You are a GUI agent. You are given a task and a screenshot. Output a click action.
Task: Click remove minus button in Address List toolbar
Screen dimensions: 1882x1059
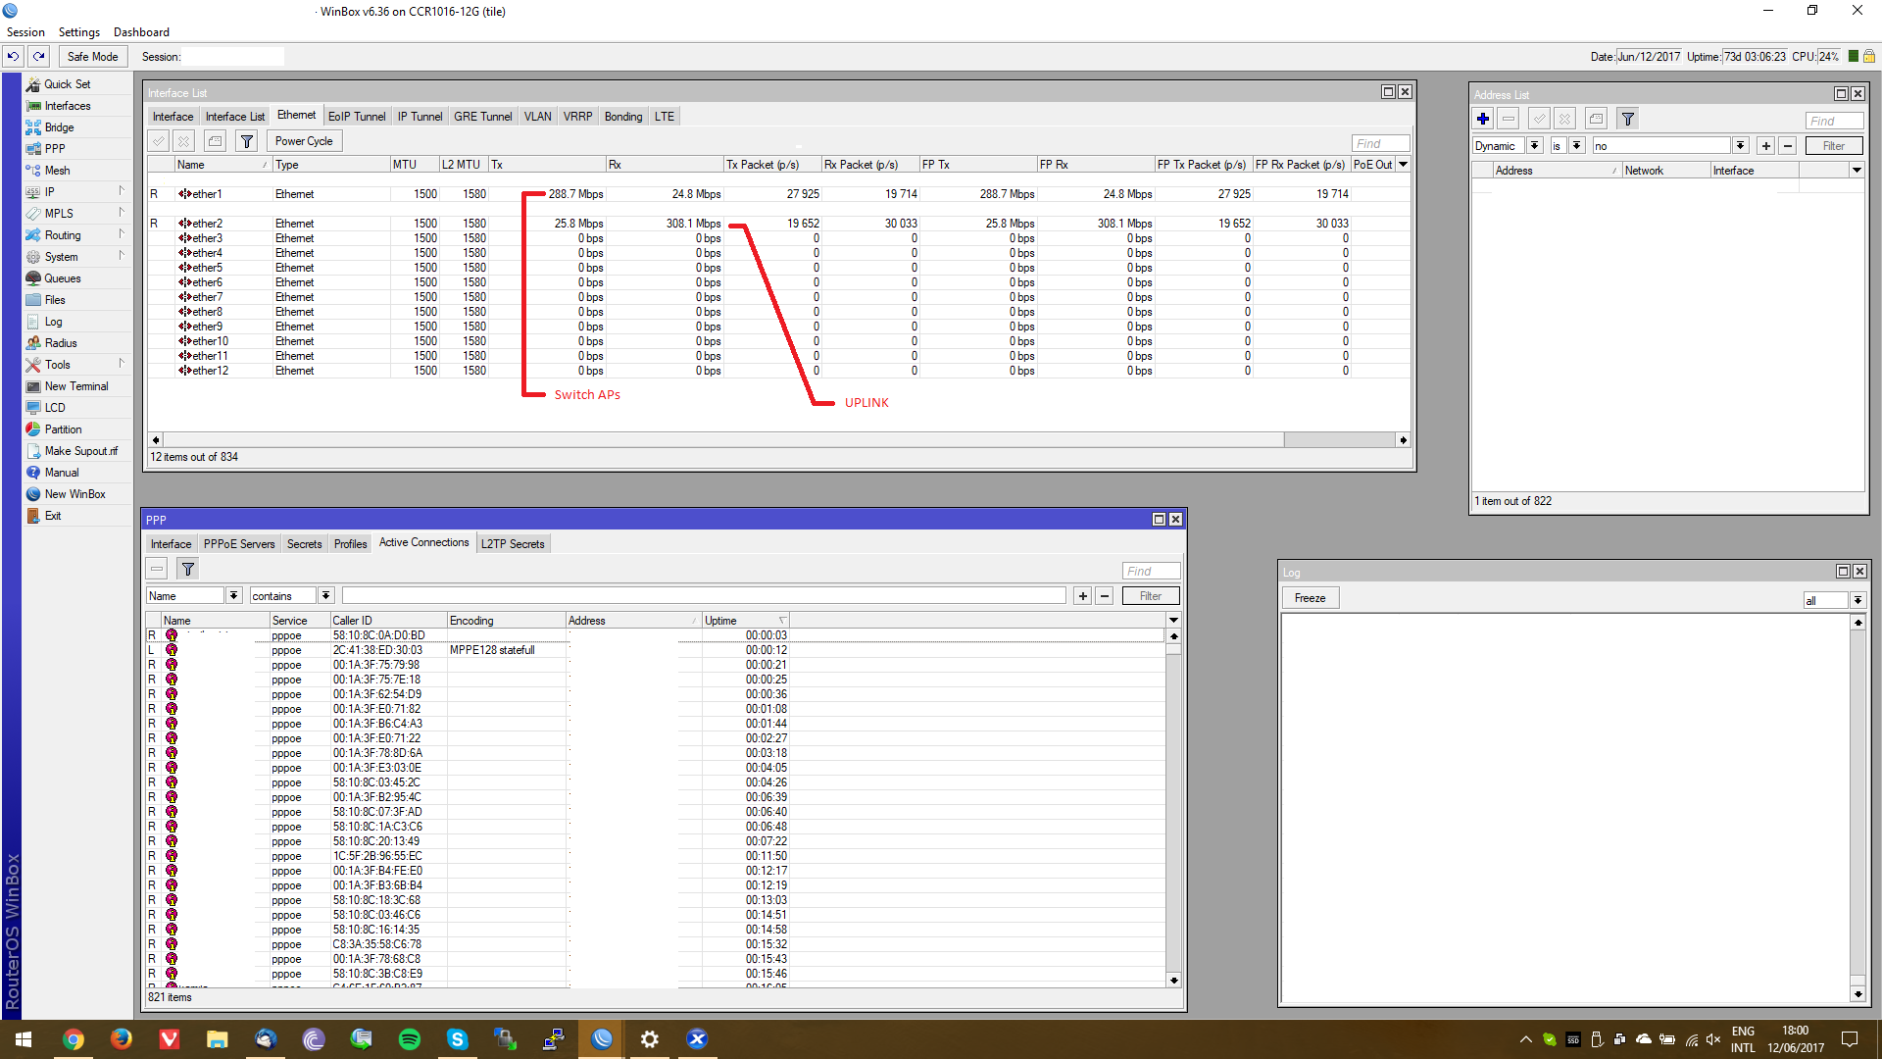coord(1509,120)
